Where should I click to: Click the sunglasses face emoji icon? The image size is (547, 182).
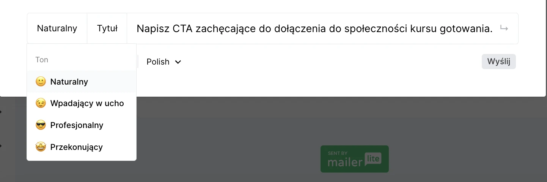41,125
